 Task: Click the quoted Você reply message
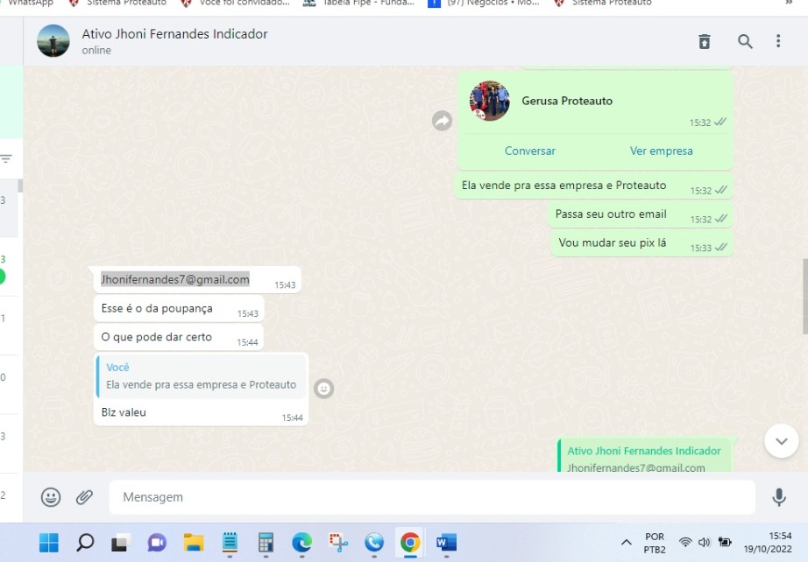tap(201, 376)
